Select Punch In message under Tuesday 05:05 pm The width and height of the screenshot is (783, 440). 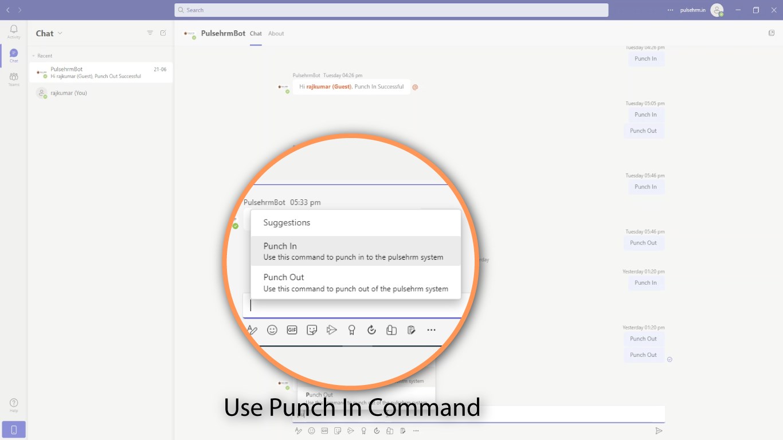point(645,115)
